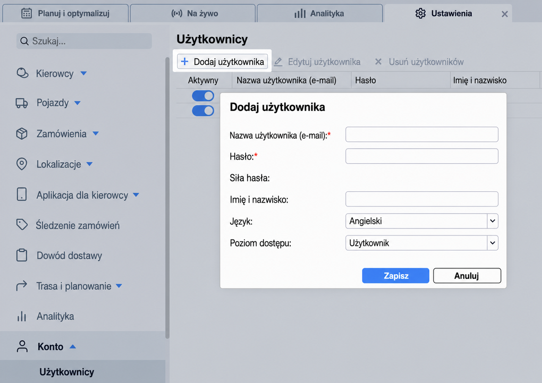Click the Anuluj button
This screenshot has width=542, height=383.
(467, 276)
